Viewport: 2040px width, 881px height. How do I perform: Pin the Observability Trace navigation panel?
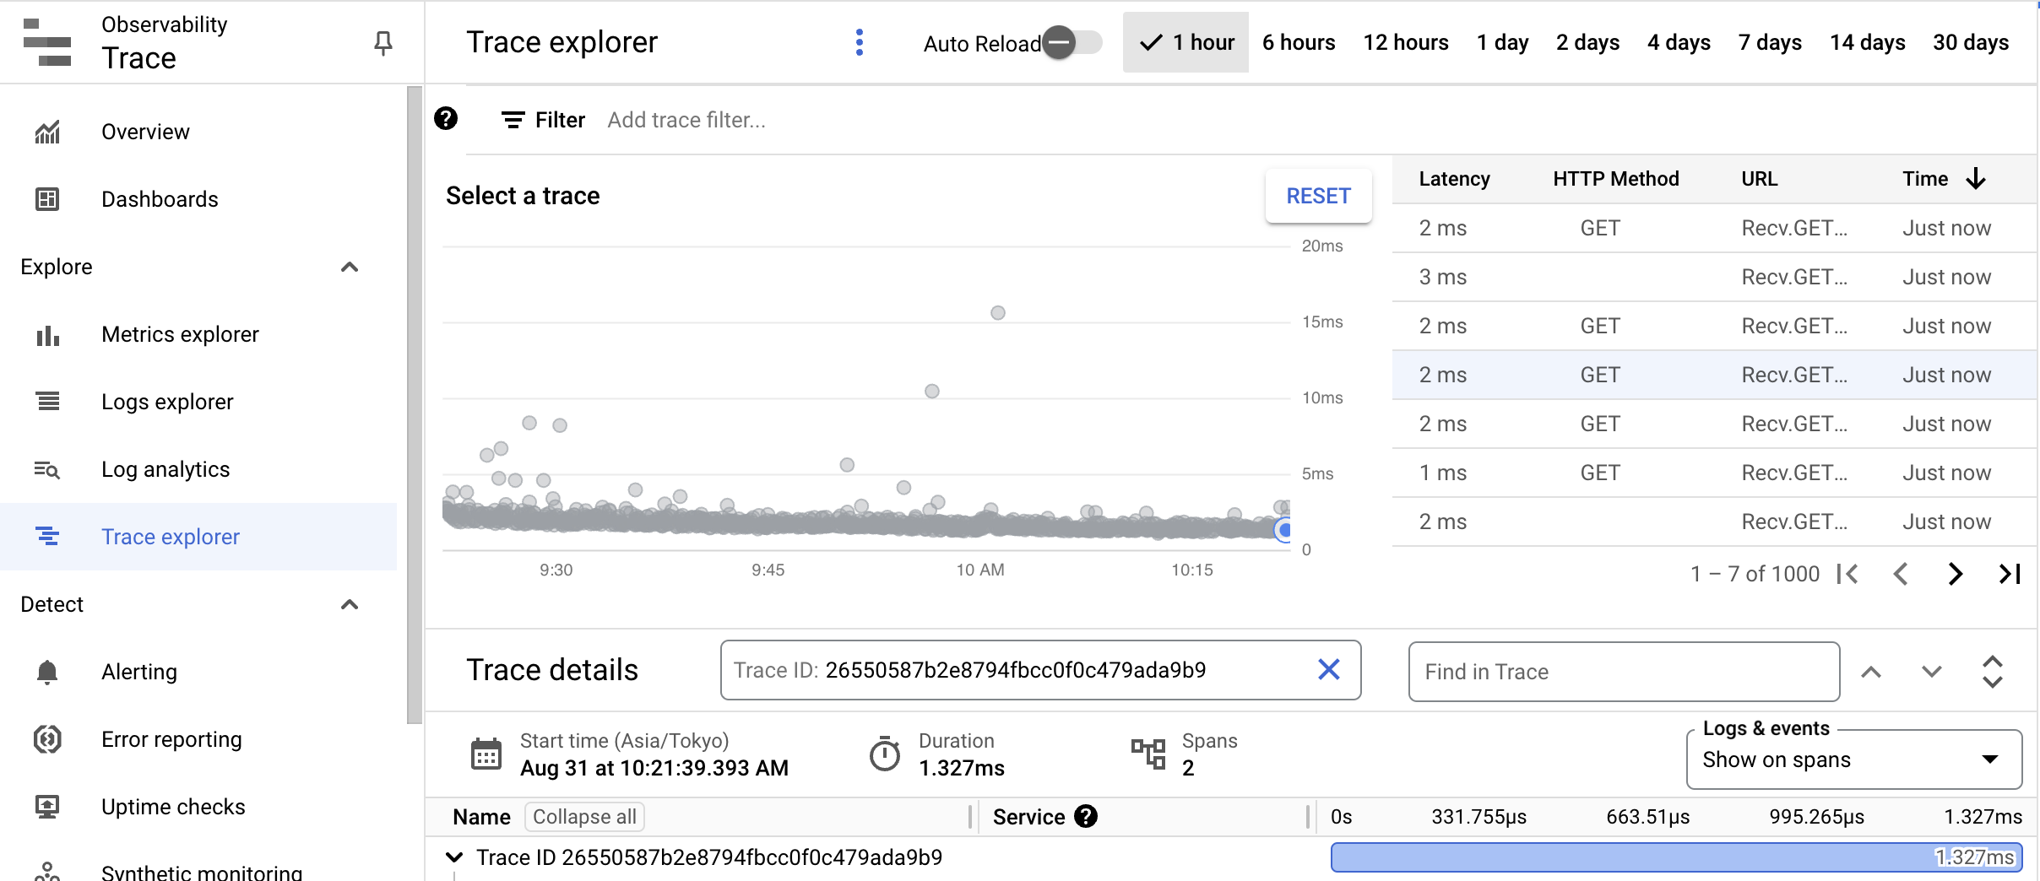(383, 43)
